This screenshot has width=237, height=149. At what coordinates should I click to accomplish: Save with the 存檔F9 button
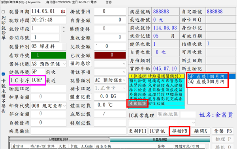[179, 131]
